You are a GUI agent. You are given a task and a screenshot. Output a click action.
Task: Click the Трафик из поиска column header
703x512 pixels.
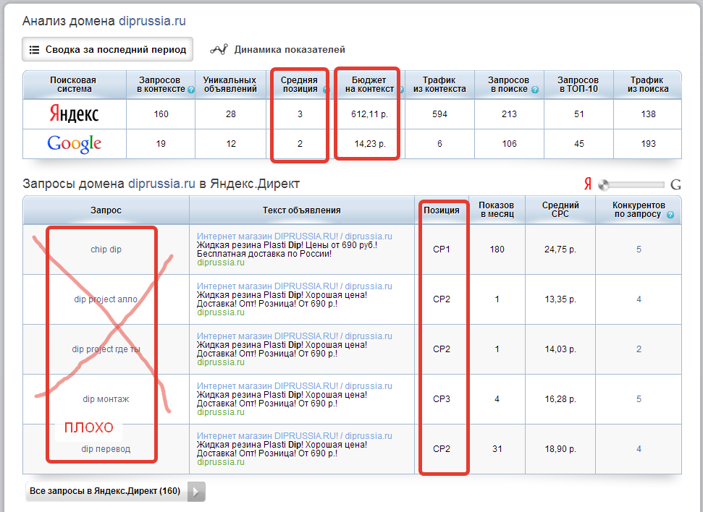[648, 85]
